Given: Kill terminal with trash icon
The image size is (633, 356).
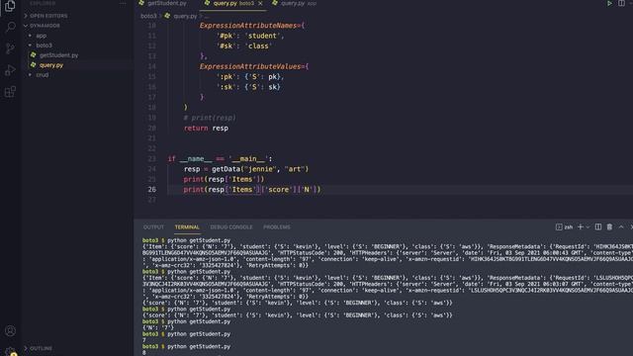Looking at the screenshot, I should 609,227.
